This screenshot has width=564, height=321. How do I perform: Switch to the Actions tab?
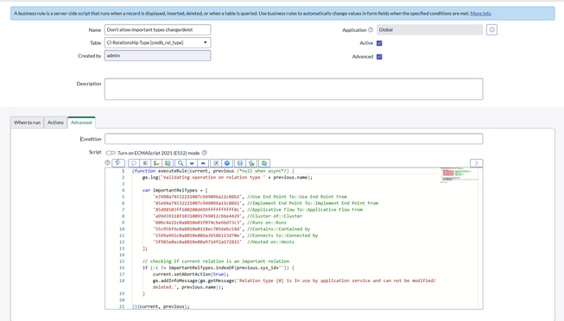tap(55, 123)
